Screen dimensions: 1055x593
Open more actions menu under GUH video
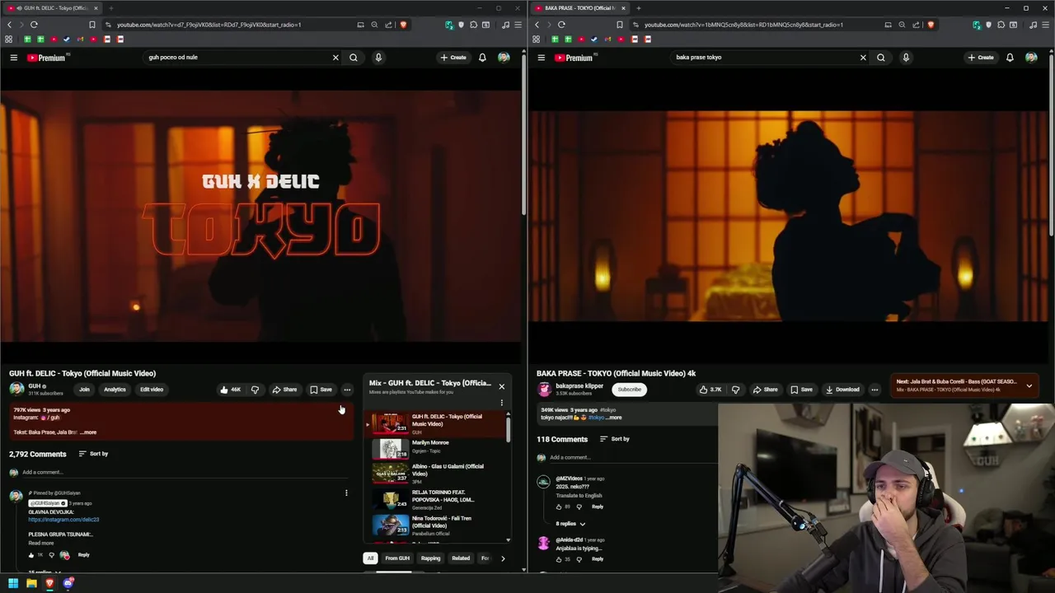click(347, 390)
